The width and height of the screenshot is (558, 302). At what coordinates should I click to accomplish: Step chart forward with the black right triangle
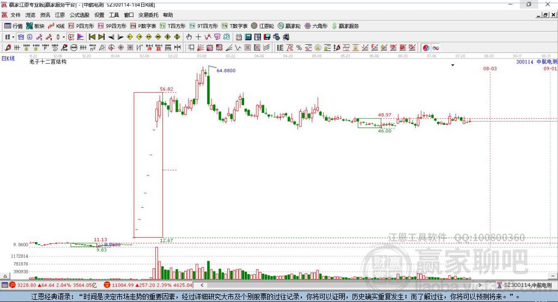coord(120,37)
